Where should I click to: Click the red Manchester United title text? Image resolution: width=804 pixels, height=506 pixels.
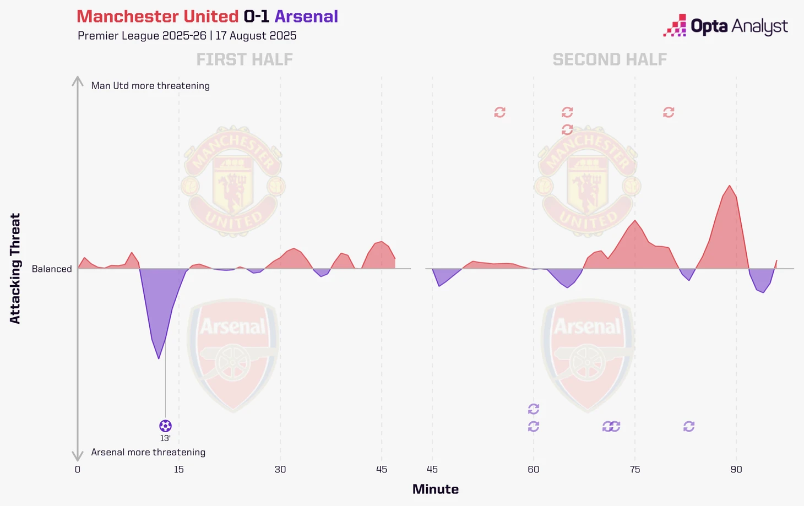[x=157, y=17]
